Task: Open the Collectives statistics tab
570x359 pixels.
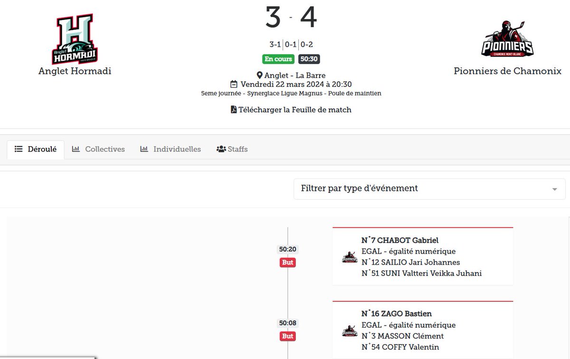Action: [98, 149]
